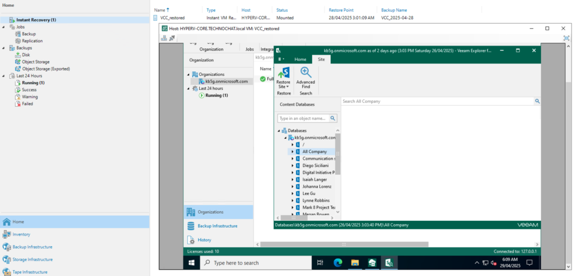Open the History view in the VM console
The height and width of the screenshot is (276, 576).
coord(204,240)
